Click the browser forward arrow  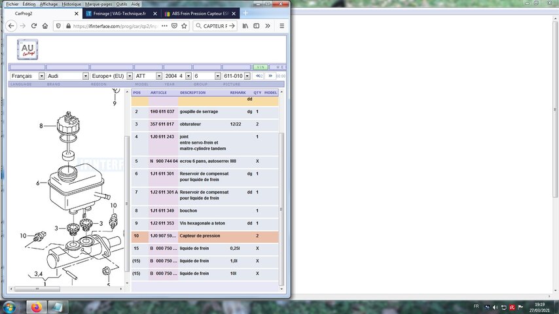click(23, 26)
